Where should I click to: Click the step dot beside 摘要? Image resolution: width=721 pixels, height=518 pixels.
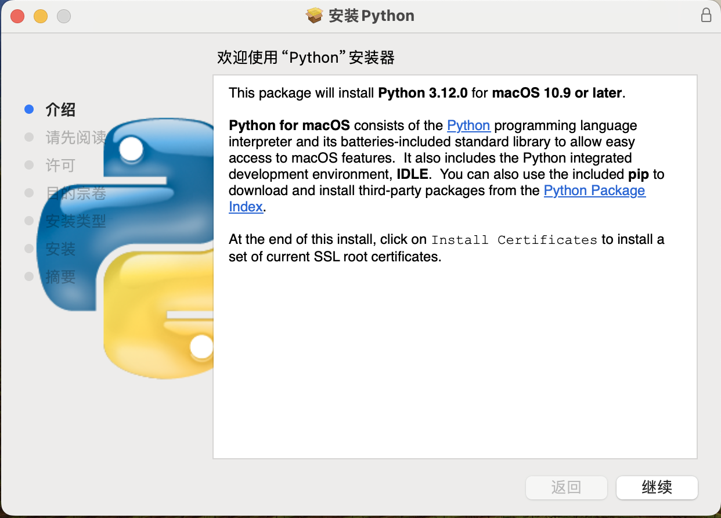pyautogui.click(x=29, y=276)
